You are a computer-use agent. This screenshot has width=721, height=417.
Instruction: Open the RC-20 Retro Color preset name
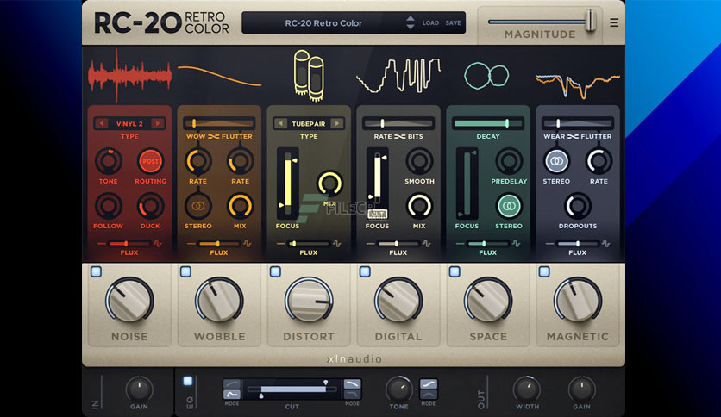[x=323, y=23]
